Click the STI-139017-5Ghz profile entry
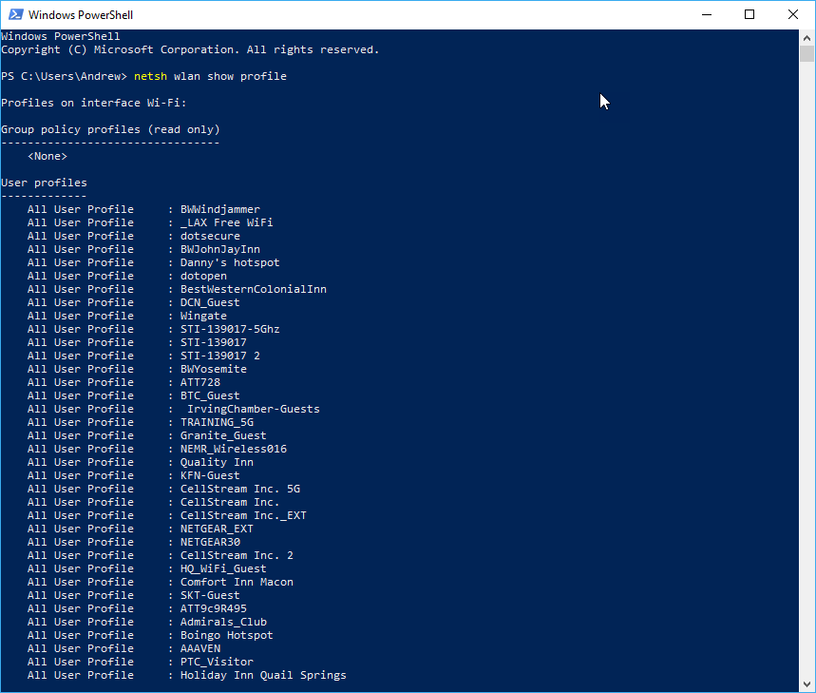 click(230, 329)
